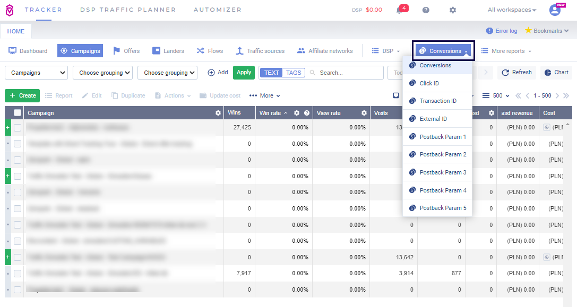Click the notifications bell icon
This screenshot has height=307, width=577.
point(399,10)
